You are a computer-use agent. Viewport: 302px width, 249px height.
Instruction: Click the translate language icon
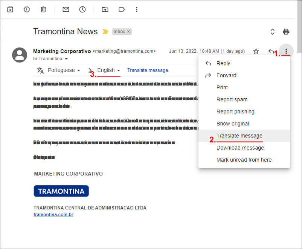click(x=40, y=70)
